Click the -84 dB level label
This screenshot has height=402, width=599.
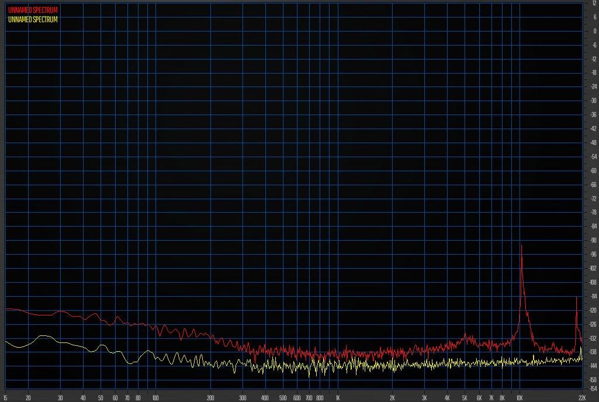point(594,226)
